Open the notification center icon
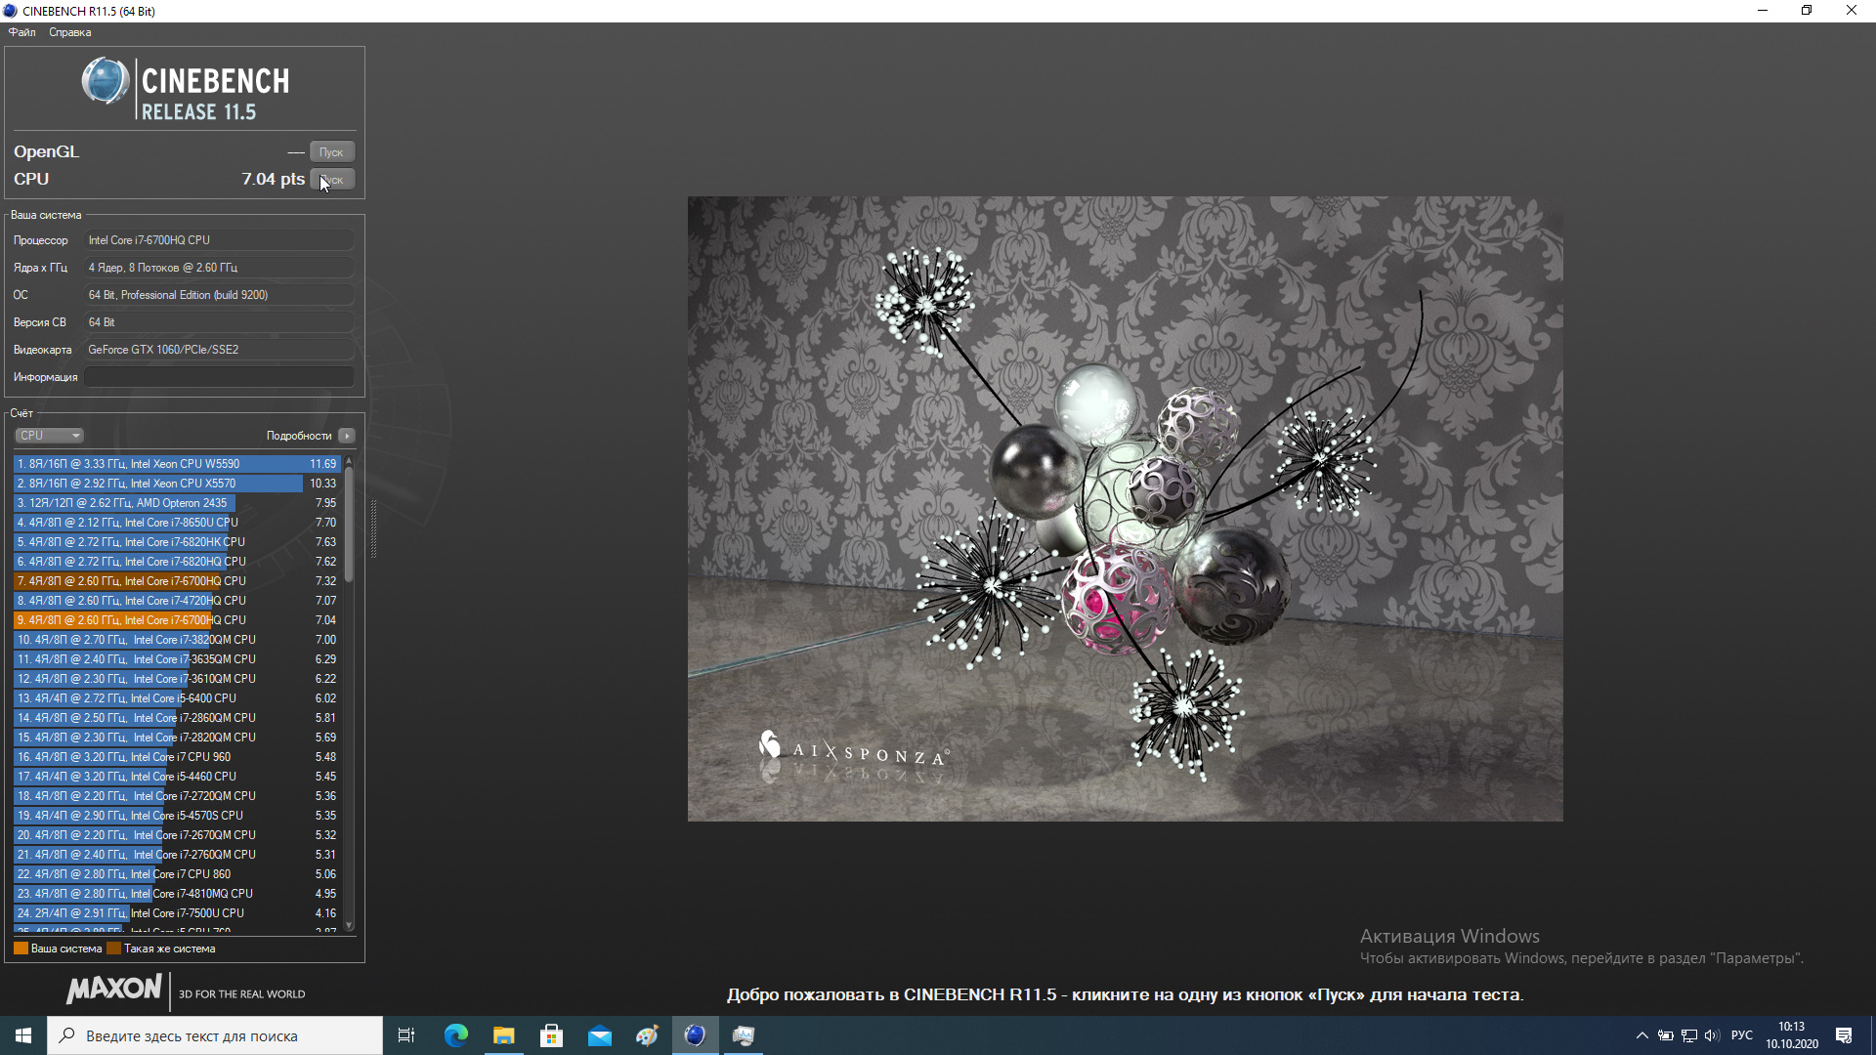This screenshot has width=1876, height=1055. 1844,1035
